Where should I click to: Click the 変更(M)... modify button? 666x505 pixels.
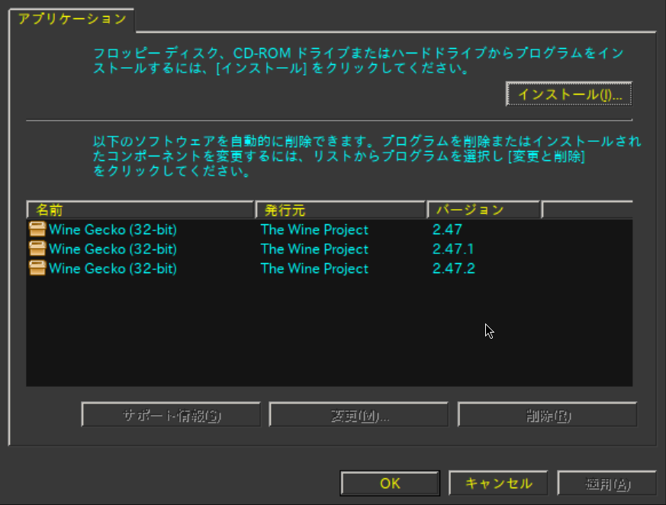click(x=359, y=414)
